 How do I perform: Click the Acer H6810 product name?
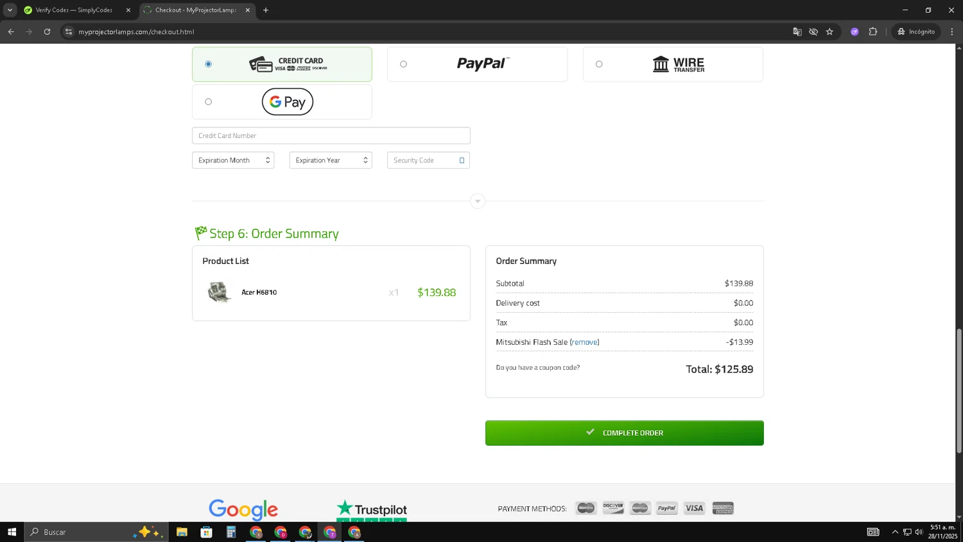[x=259, y=292]
